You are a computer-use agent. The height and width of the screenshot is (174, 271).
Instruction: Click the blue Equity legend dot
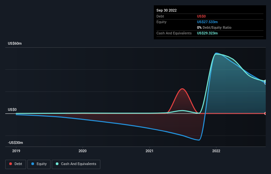click(x=33, y=164)
